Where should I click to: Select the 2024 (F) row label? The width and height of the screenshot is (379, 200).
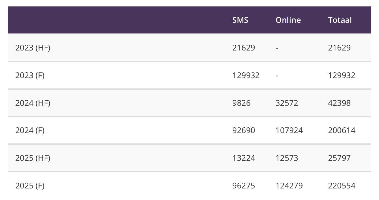point(30,130)
